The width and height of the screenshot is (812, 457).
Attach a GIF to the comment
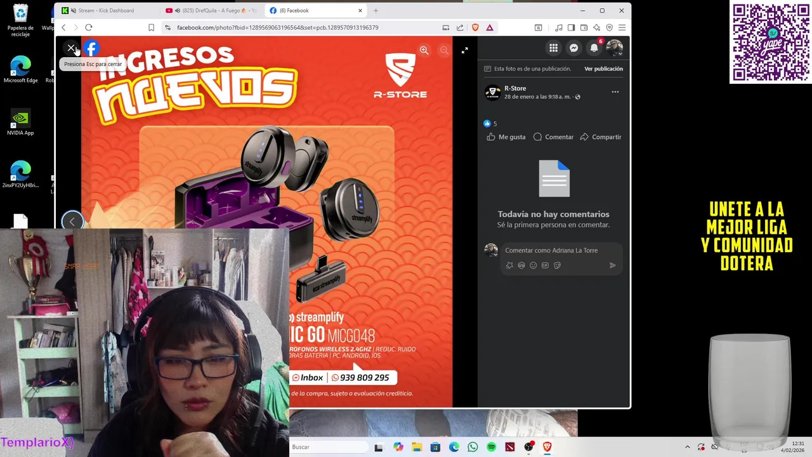pyautogui.click(x=545, y=265)
